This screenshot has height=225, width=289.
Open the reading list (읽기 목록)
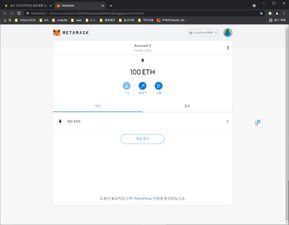[x=277, y=20]
